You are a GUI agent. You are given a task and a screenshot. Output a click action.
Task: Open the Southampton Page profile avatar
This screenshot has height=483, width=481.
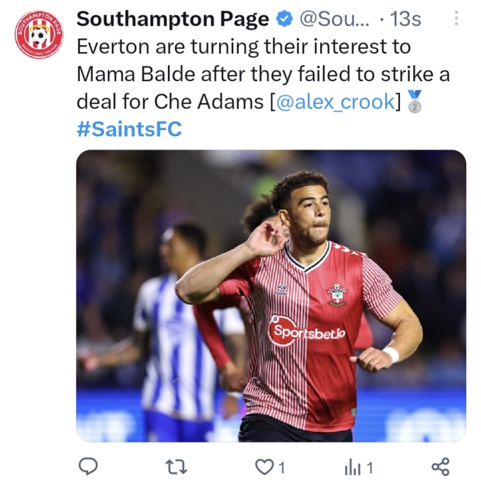(x=39, y=35)
